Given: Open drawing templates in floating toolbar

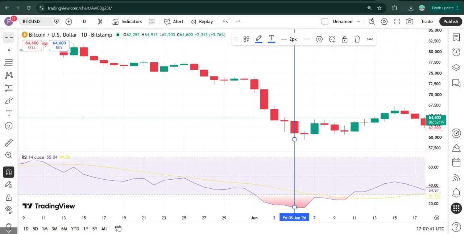Looking at the screenshot, I should [x=246, y=39].
